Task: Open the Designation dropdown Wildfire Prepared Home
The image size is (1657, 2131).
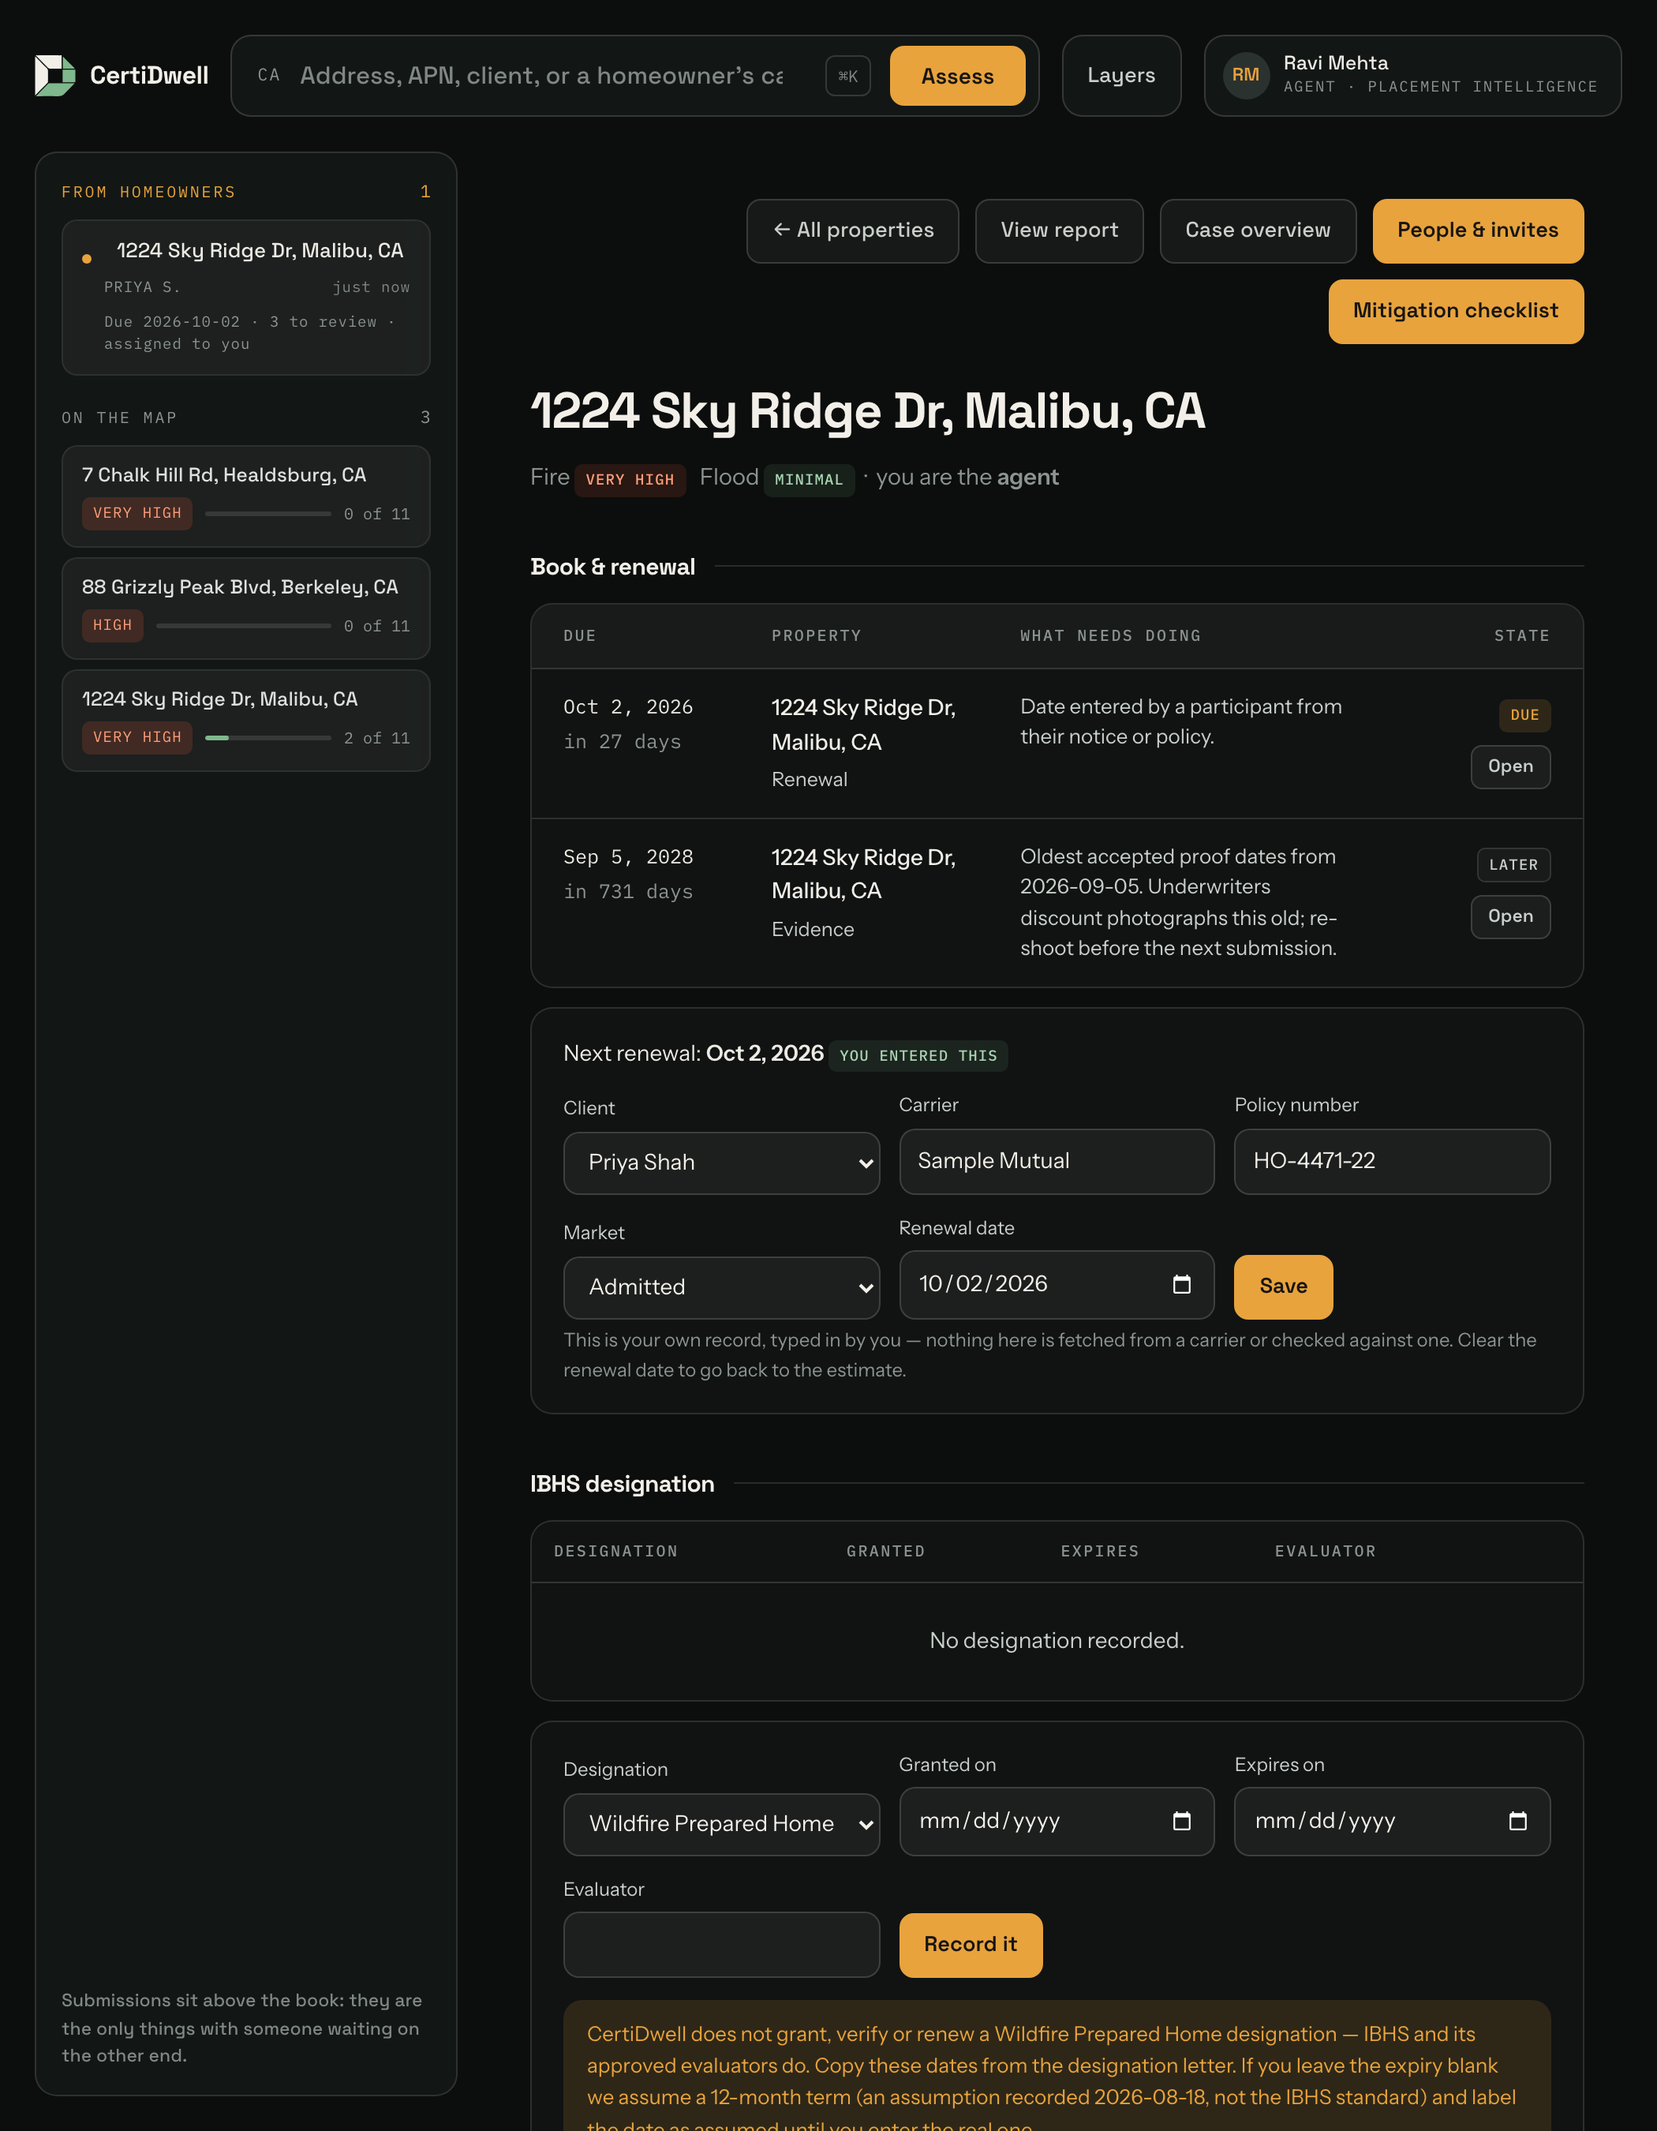Action: [720, 1824]
